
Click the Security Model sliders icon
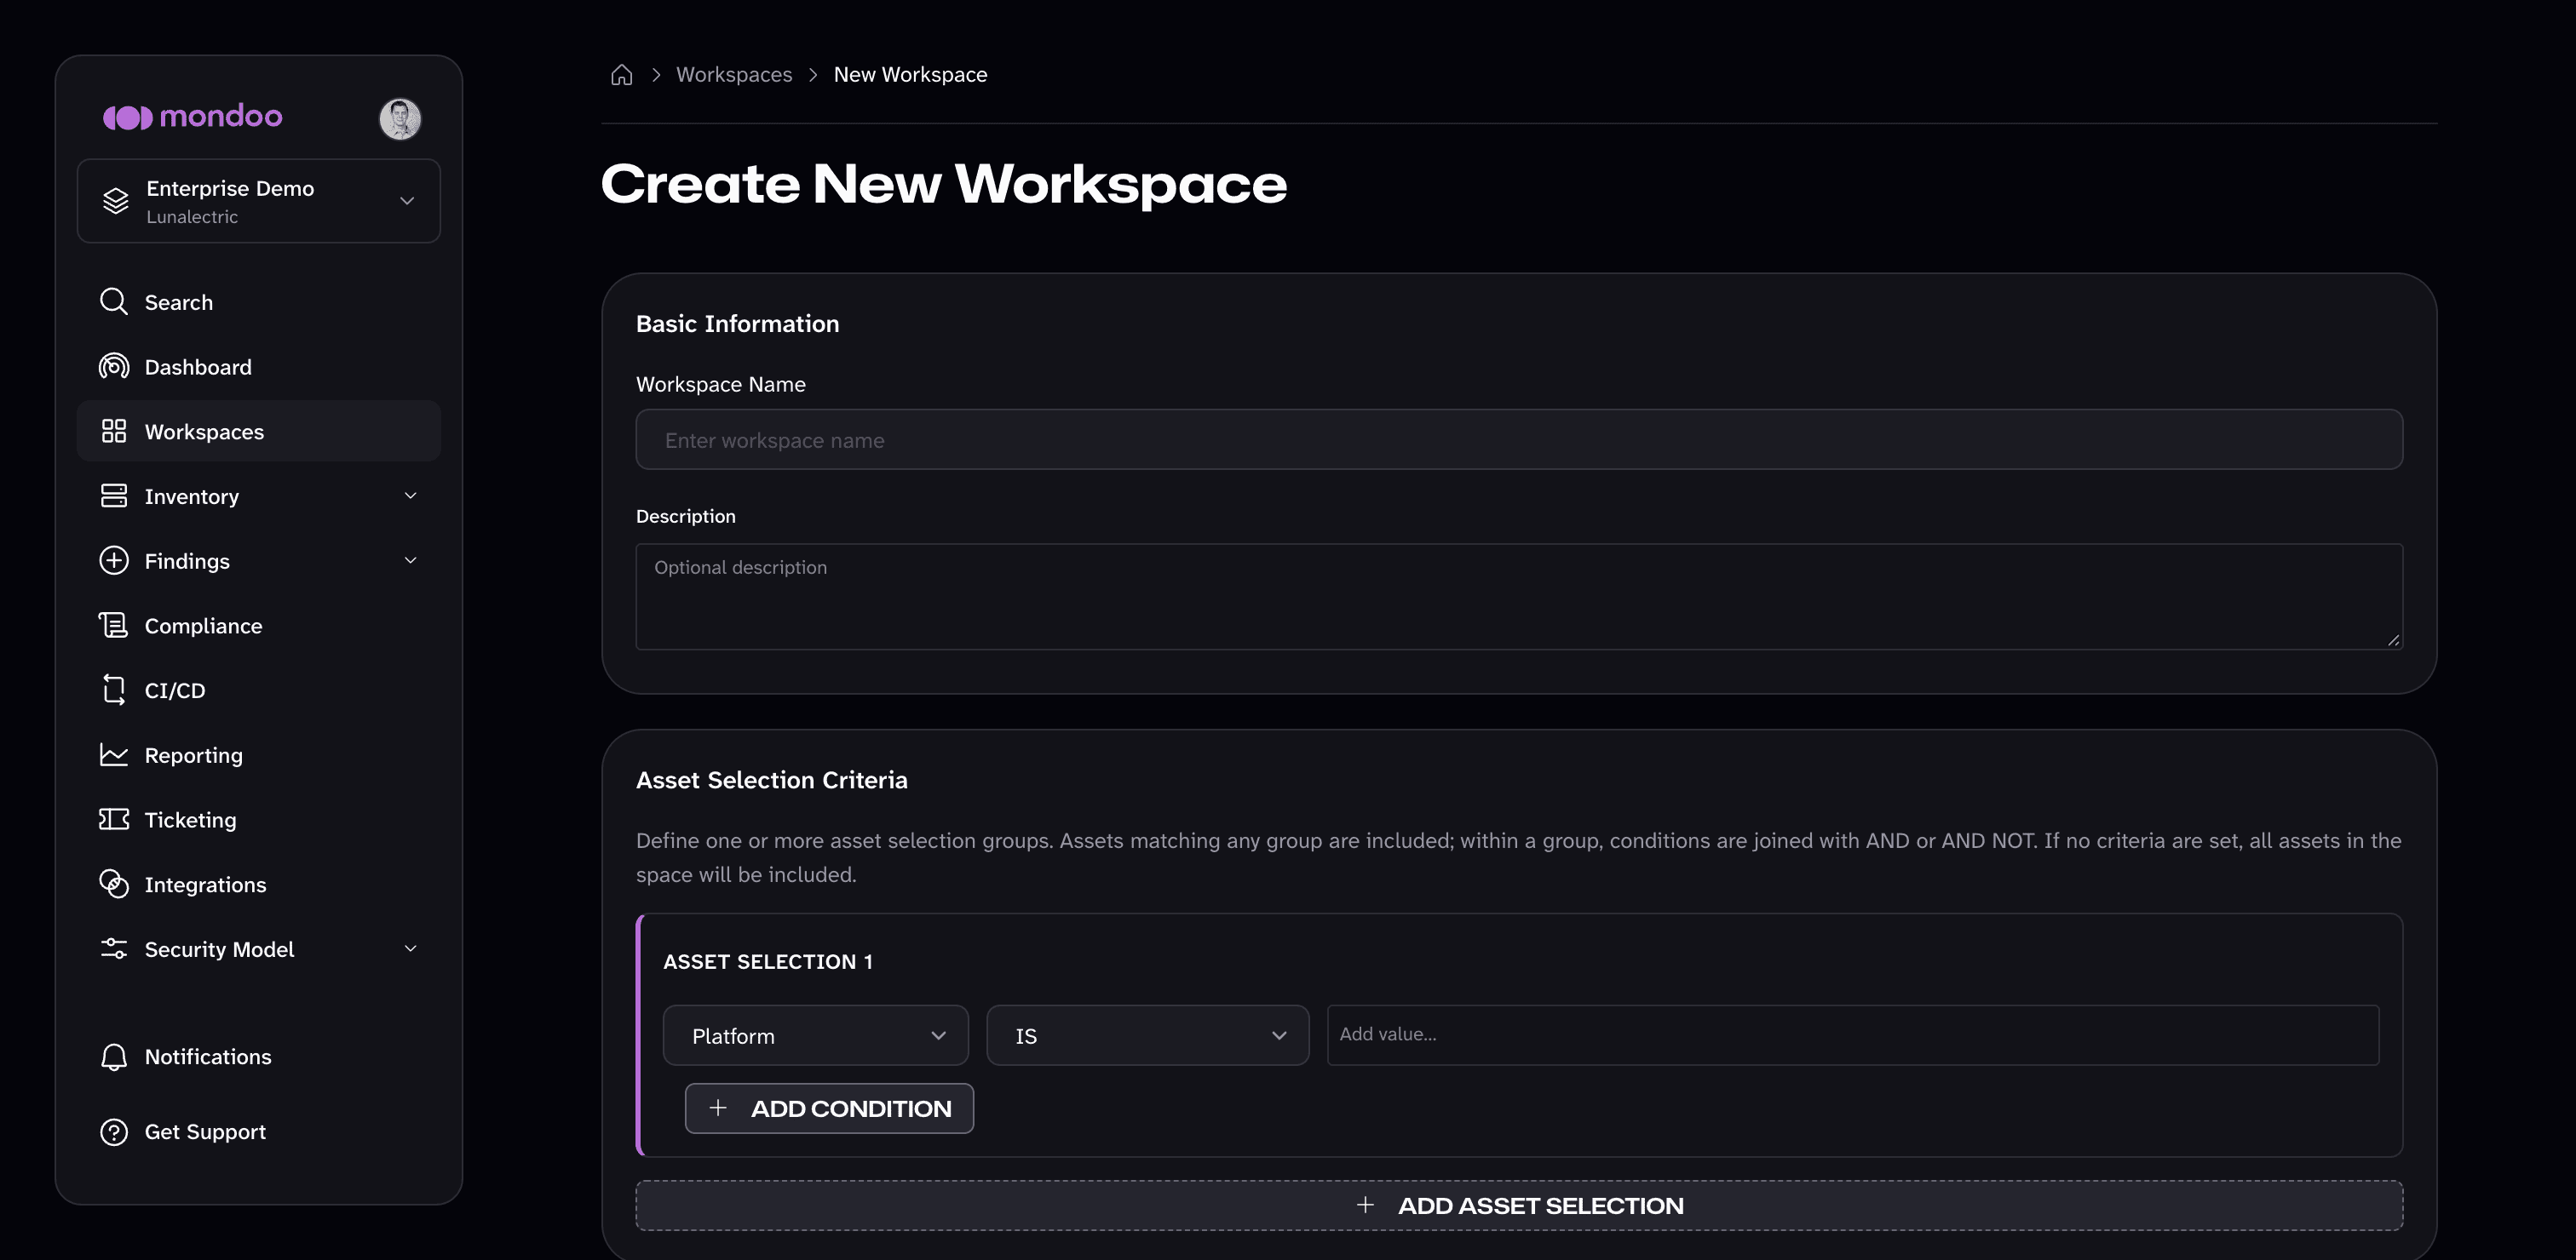pyautogui.click(x=114, y=948)
